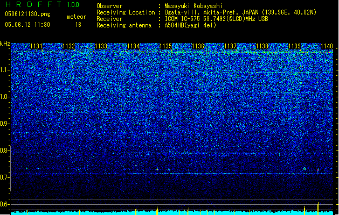Click time marker 1131
Viewport: 339px width, 215px height.
[36, 46]
